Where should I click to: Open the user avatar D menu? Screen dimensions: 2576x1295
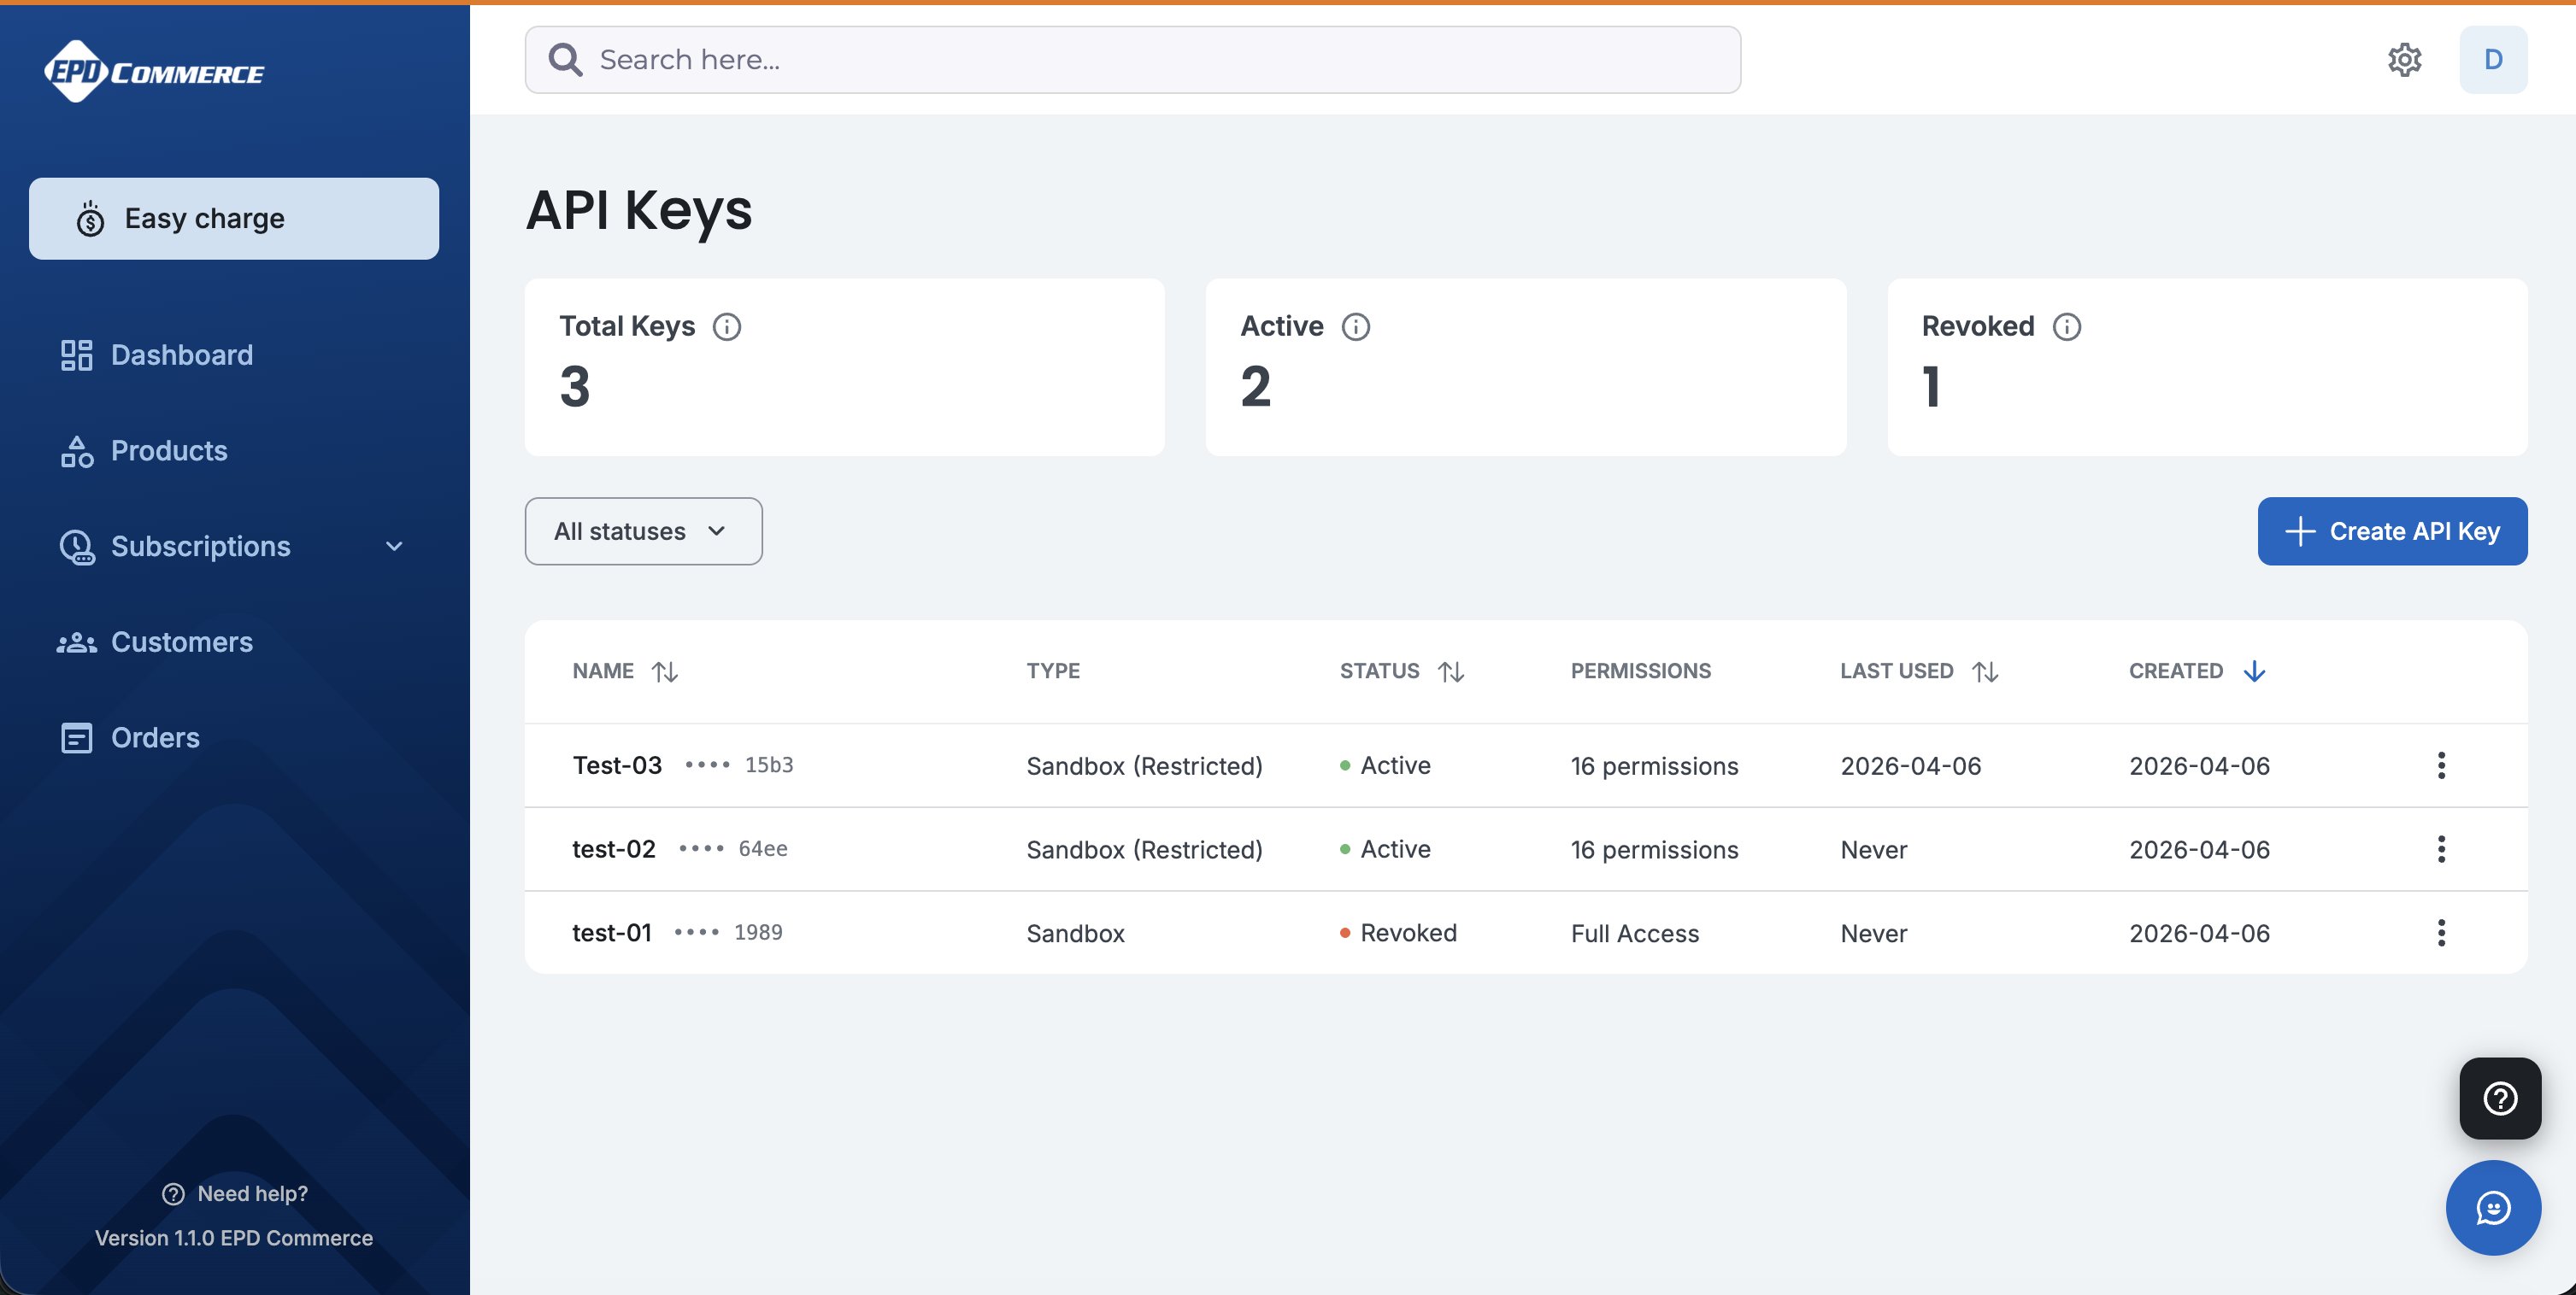[x=2493, y=60]
